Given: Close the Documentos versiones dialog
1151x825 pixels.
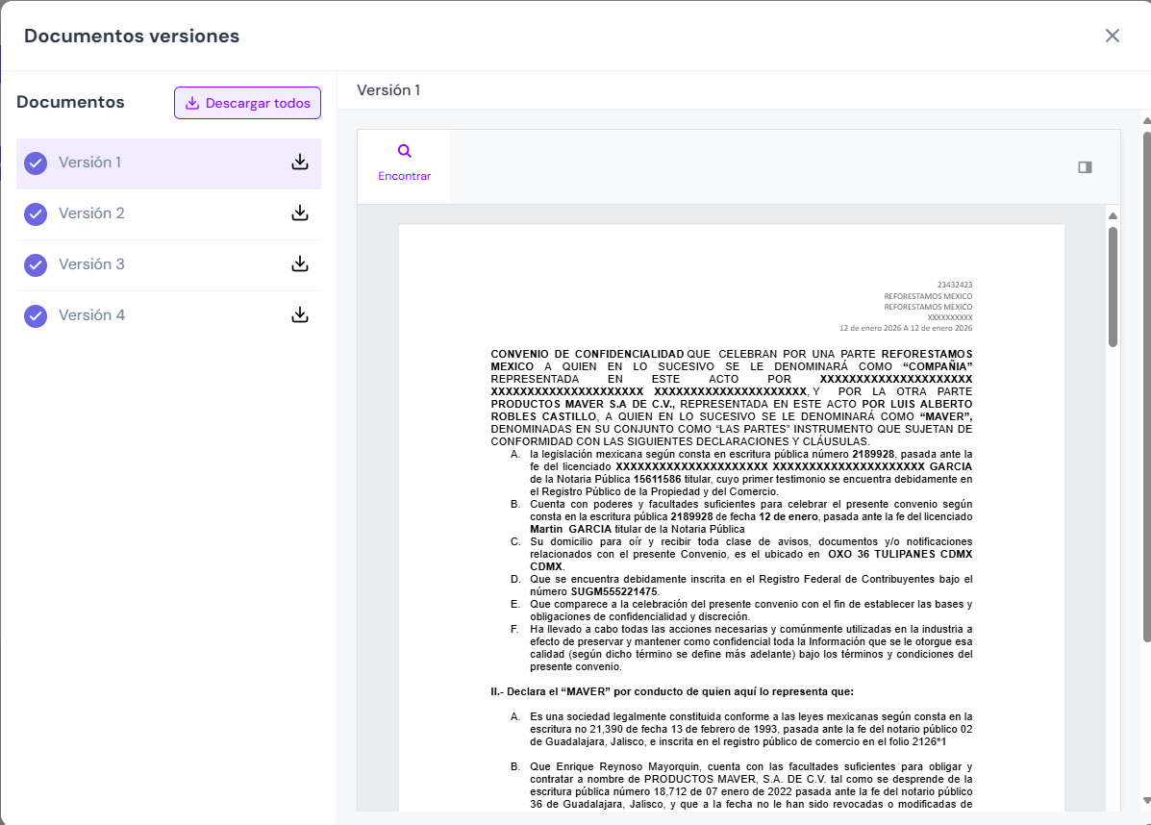Looking at the screenshot, I should pyautogui.click(x=1113, y=36).
